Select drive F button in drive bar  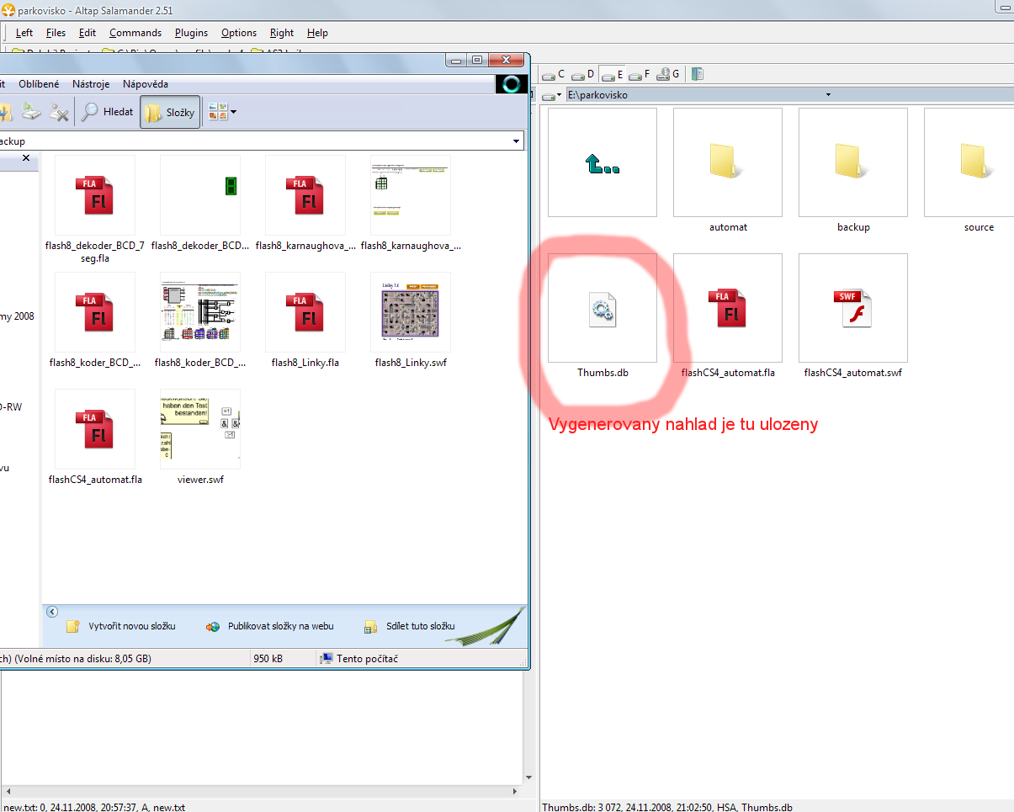pyautogui.click(x=640, y=75)
